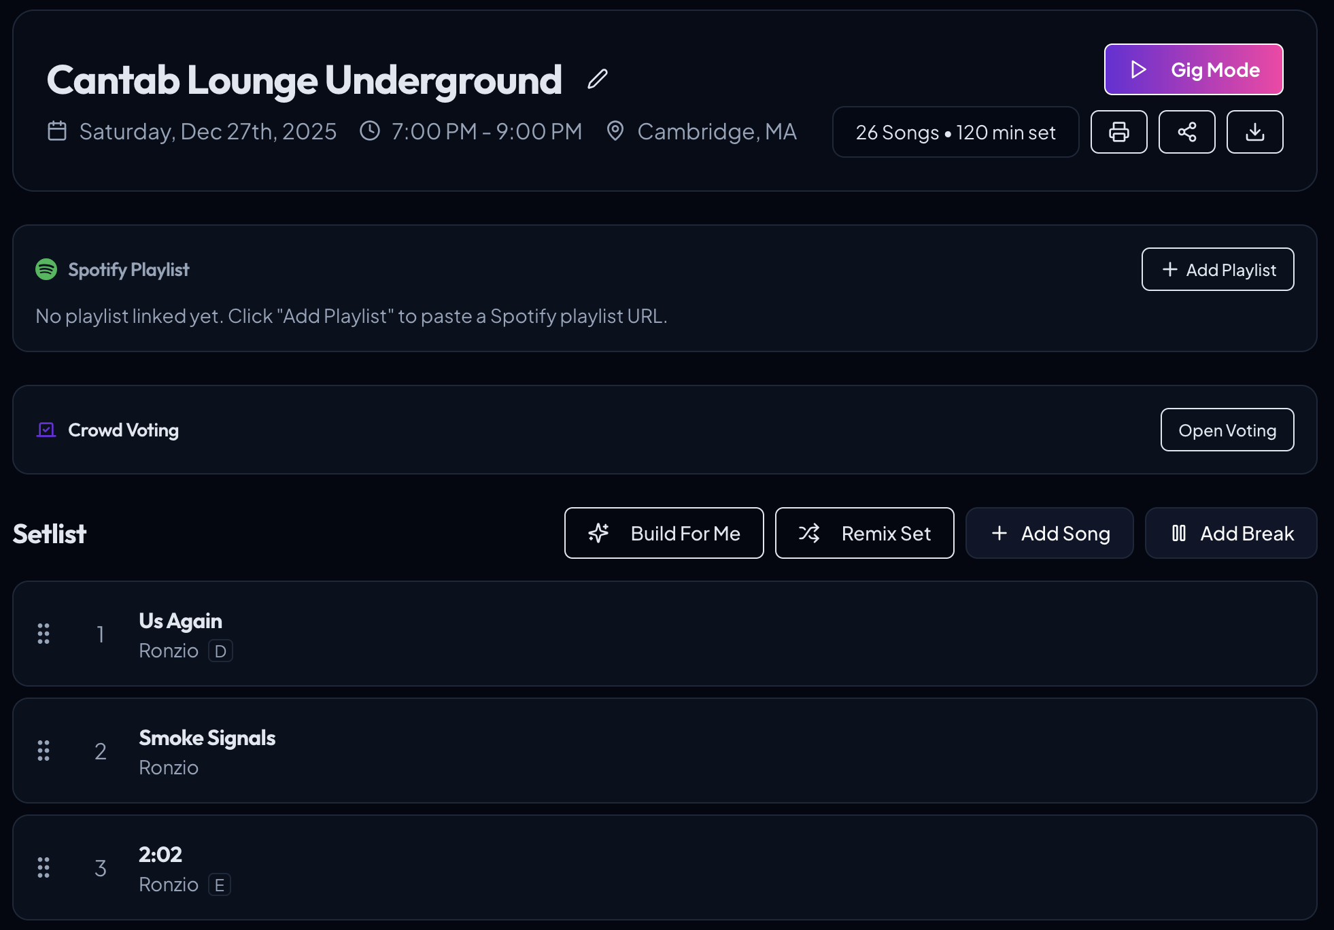This screenshot has width=1334, height=930.
Task: Click the key badge E on 2:02
Action: tap(218, 884)
